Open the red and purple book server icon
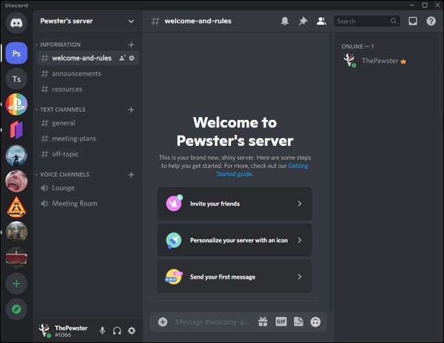Screen dimensions: 444x343 click(16, 129)
